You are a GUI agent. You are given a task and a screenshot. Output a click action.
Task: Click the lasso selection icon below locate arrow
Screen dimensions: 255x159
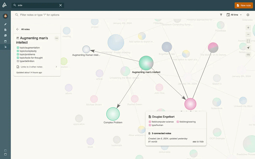pyautogui.click(x=248, y=54)
